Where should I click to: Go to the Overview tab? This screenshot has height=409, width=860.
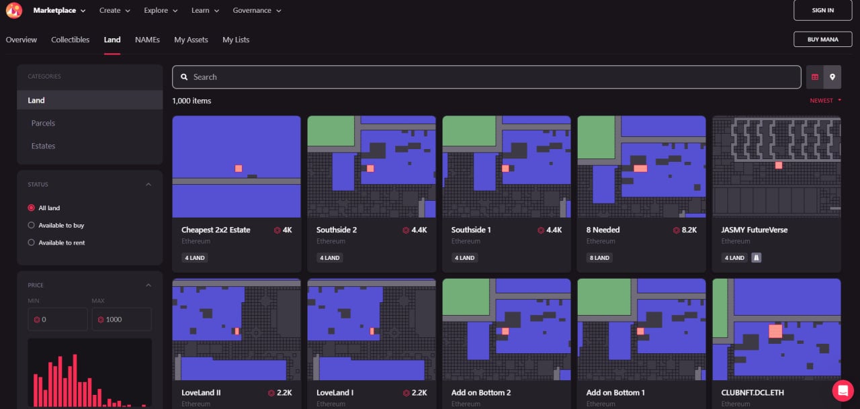click(x=21, y=40)
